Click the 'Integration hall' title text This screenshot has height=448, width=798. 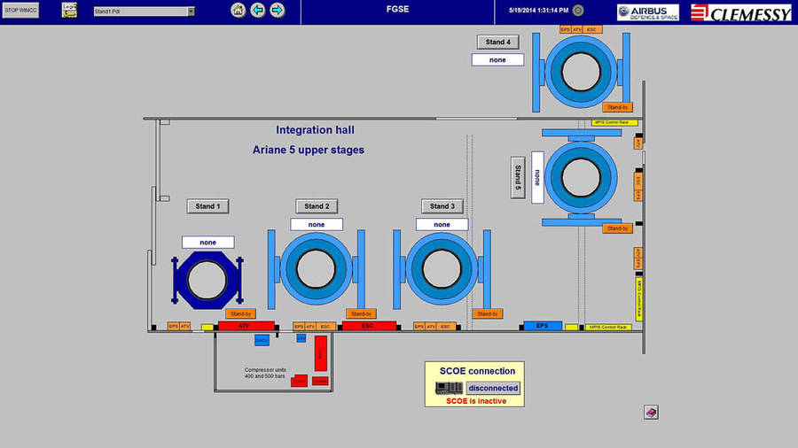point(315,130)
